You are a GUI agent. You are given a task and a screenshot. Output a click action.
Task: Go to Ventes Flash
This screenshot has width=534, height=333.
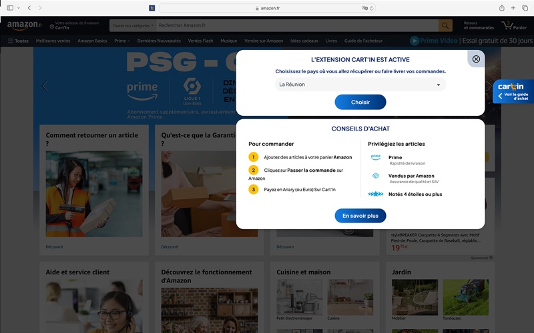click(x=201, y=41)
